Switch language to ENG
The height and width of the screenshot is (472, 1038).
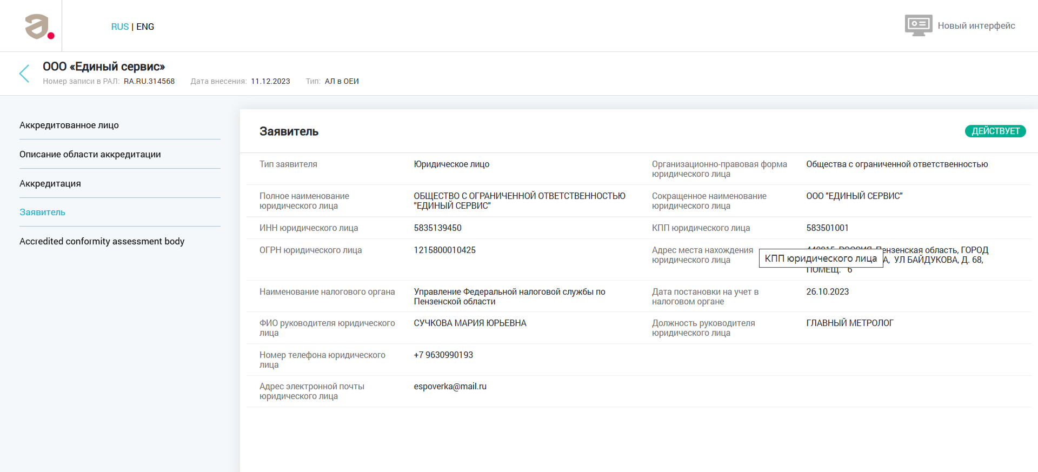pyautogui.click(x=145, y=26)
